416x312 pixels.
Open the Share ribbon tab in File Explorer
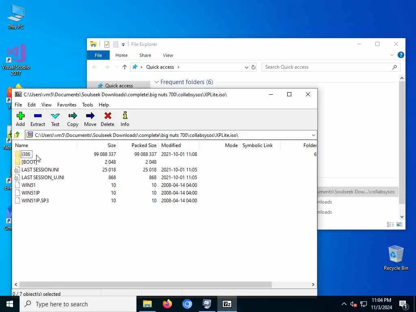(145, 55)
